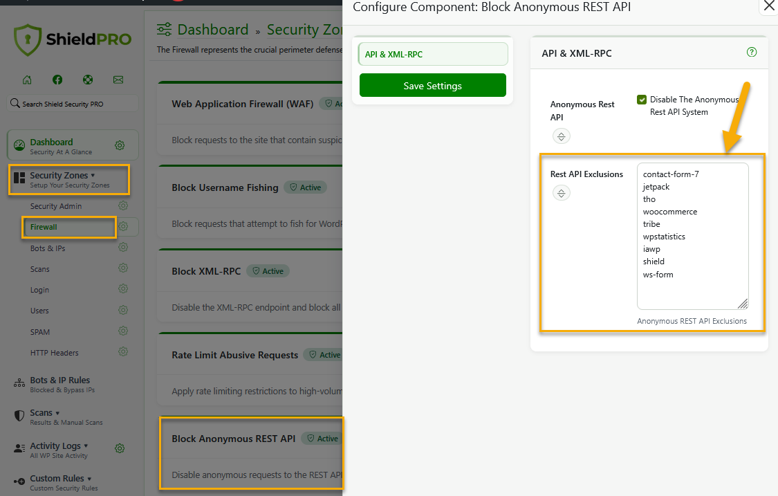Viewport: 778px width, 496px height.
Task: Click the Security Zones breadcrumb link
Action: (x=305, y=30)
